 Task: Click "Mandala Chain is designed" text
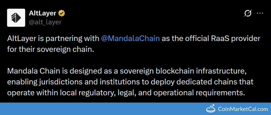tap(42, 71)
